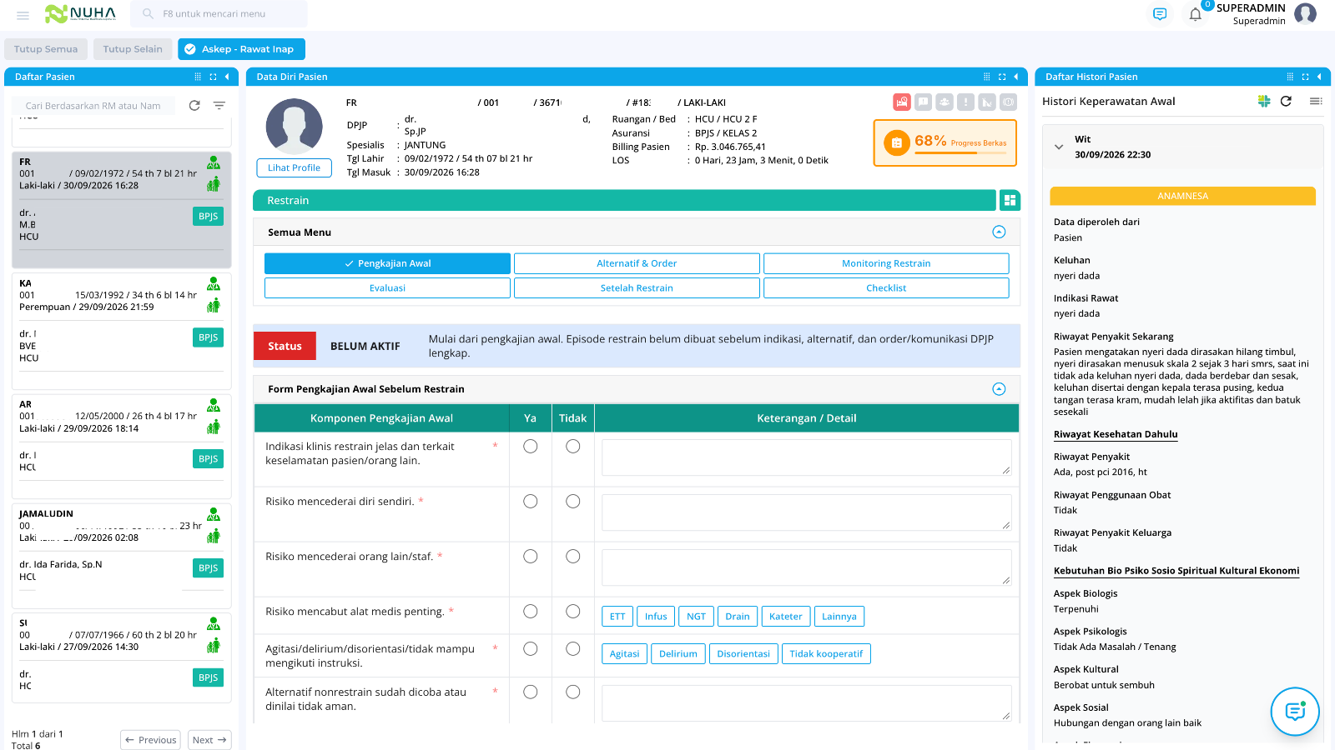Switch to the Evaluasi tab

pos(387,288)
